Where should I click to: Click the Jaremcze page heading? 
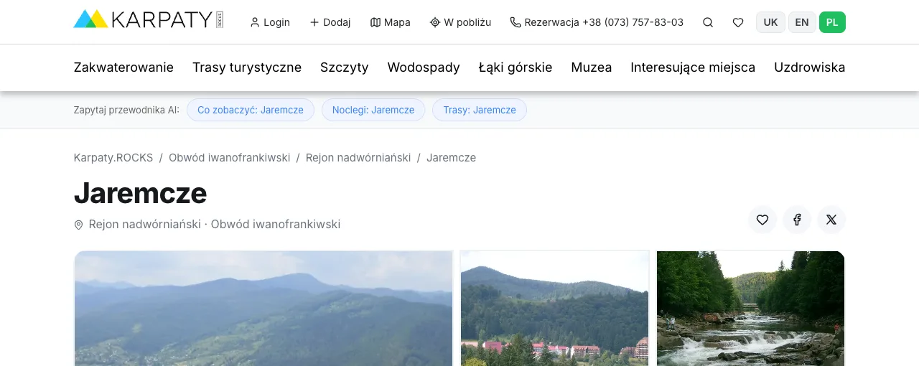[140, 193]
